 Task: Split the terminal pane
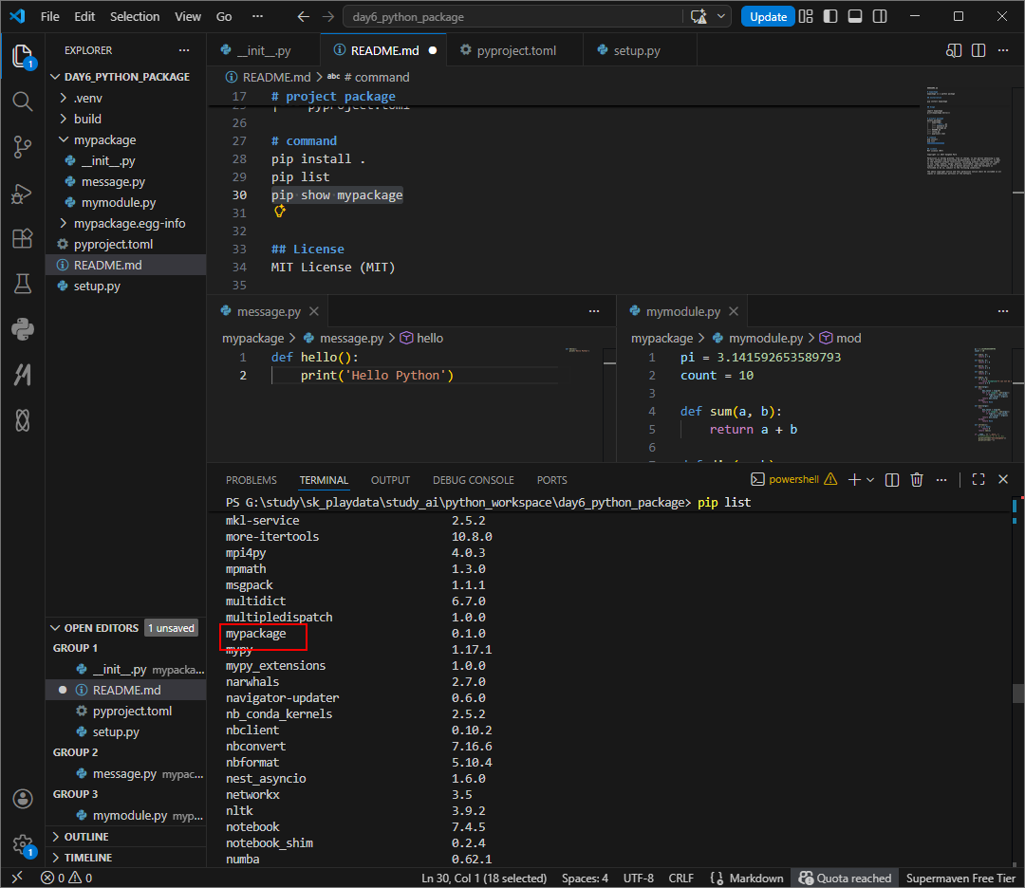[x=891, y=480]
